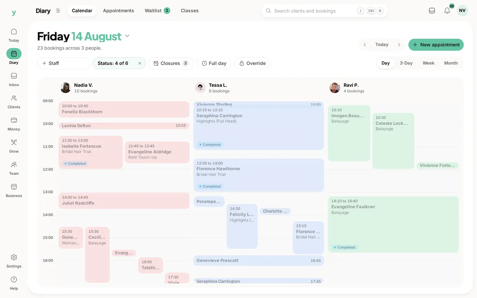Click the Diary filter sliders icon

[58, 11]
